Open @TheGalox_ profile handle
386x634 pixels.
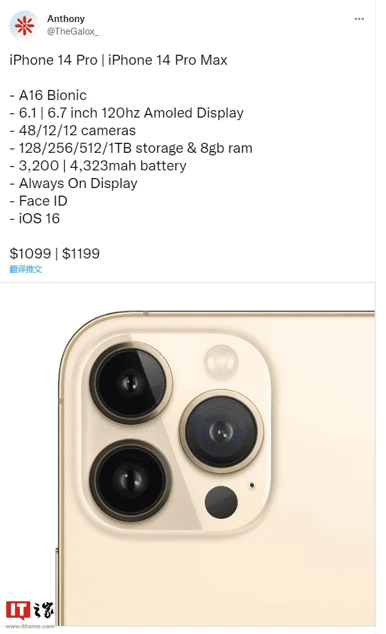coord(74,30)
